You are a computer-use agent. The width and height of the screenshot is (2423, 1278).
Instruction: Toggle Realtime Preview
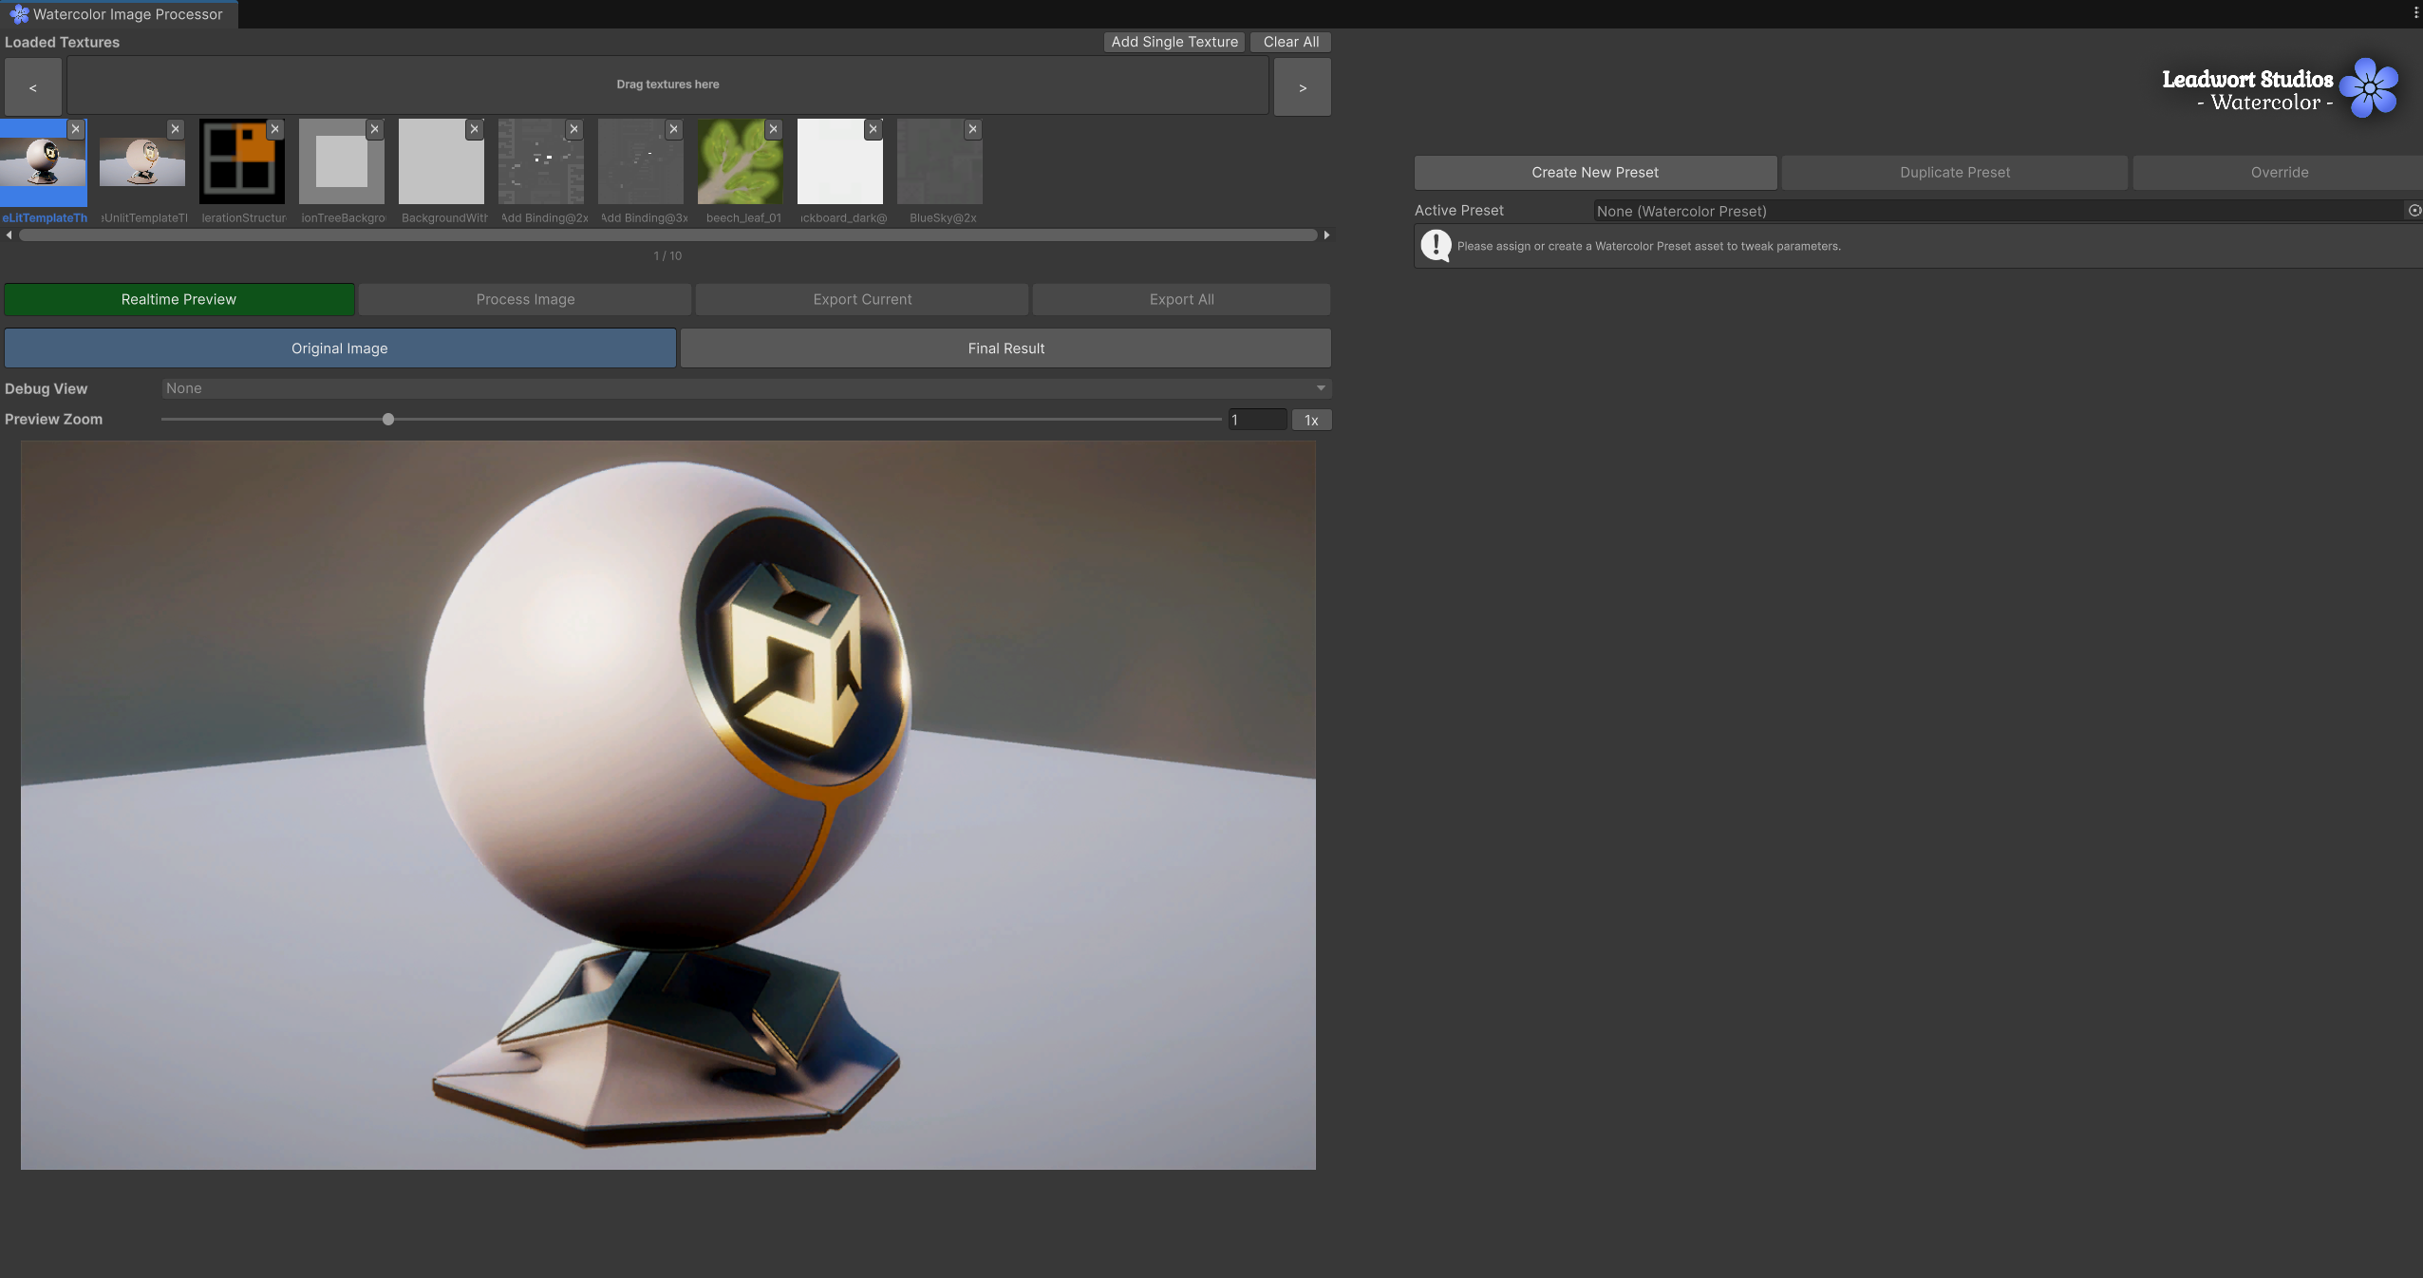click(x=179, y=299)
